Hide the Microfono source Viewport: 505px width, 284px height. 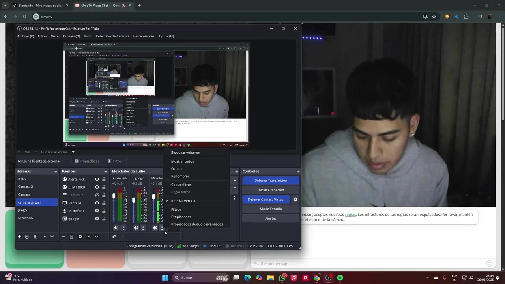click(97, 211)
